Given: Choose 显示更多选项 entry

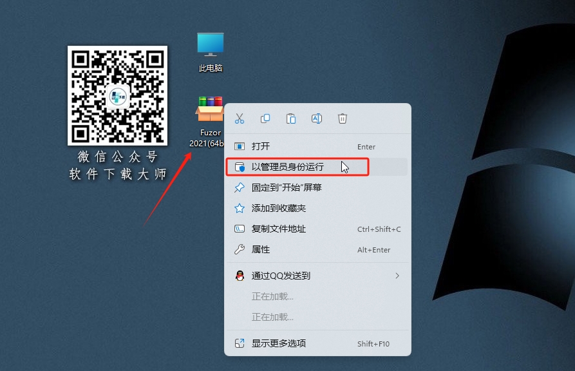Looking at the screenshot, I should (317, 343).
